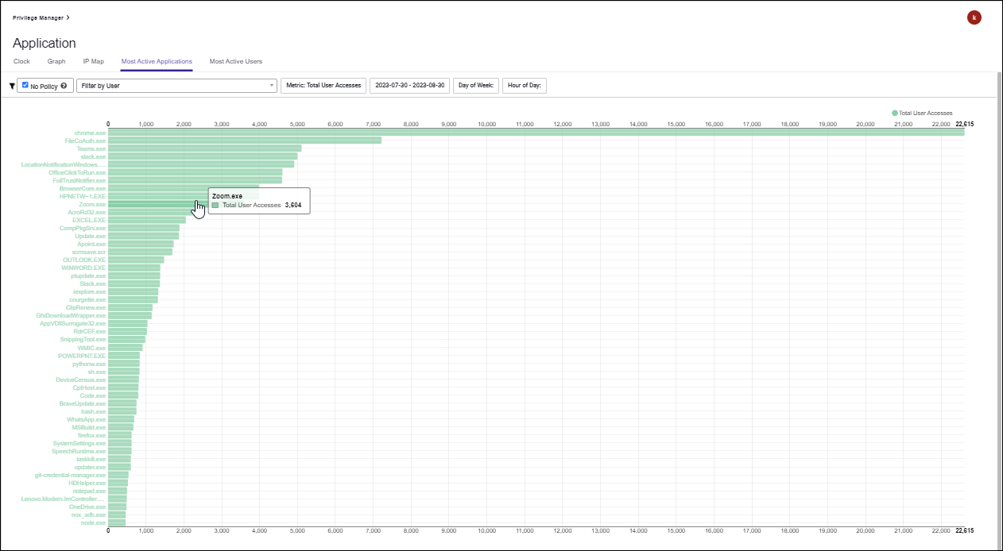Screen dimensions: 1003x551
Task: Open the 2023-07-30 - 2023-08-30 date range picker
Action: [x=409, y=85]
